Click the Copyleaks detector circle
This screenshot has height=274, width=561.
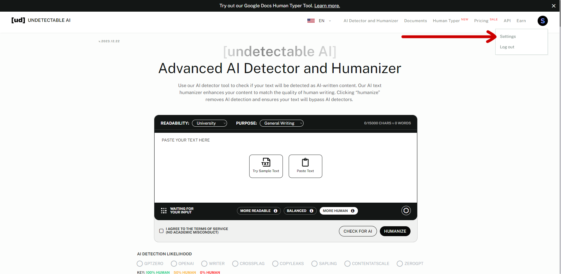tap(275, 264)
